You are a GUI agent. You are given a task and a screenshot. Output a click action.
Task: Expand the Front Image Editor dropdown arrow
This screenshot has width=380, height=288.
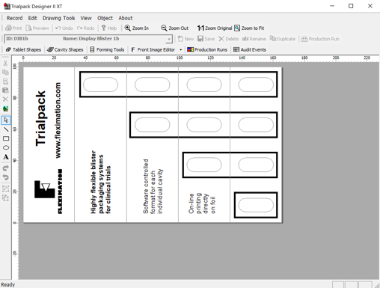pos(181,49)
